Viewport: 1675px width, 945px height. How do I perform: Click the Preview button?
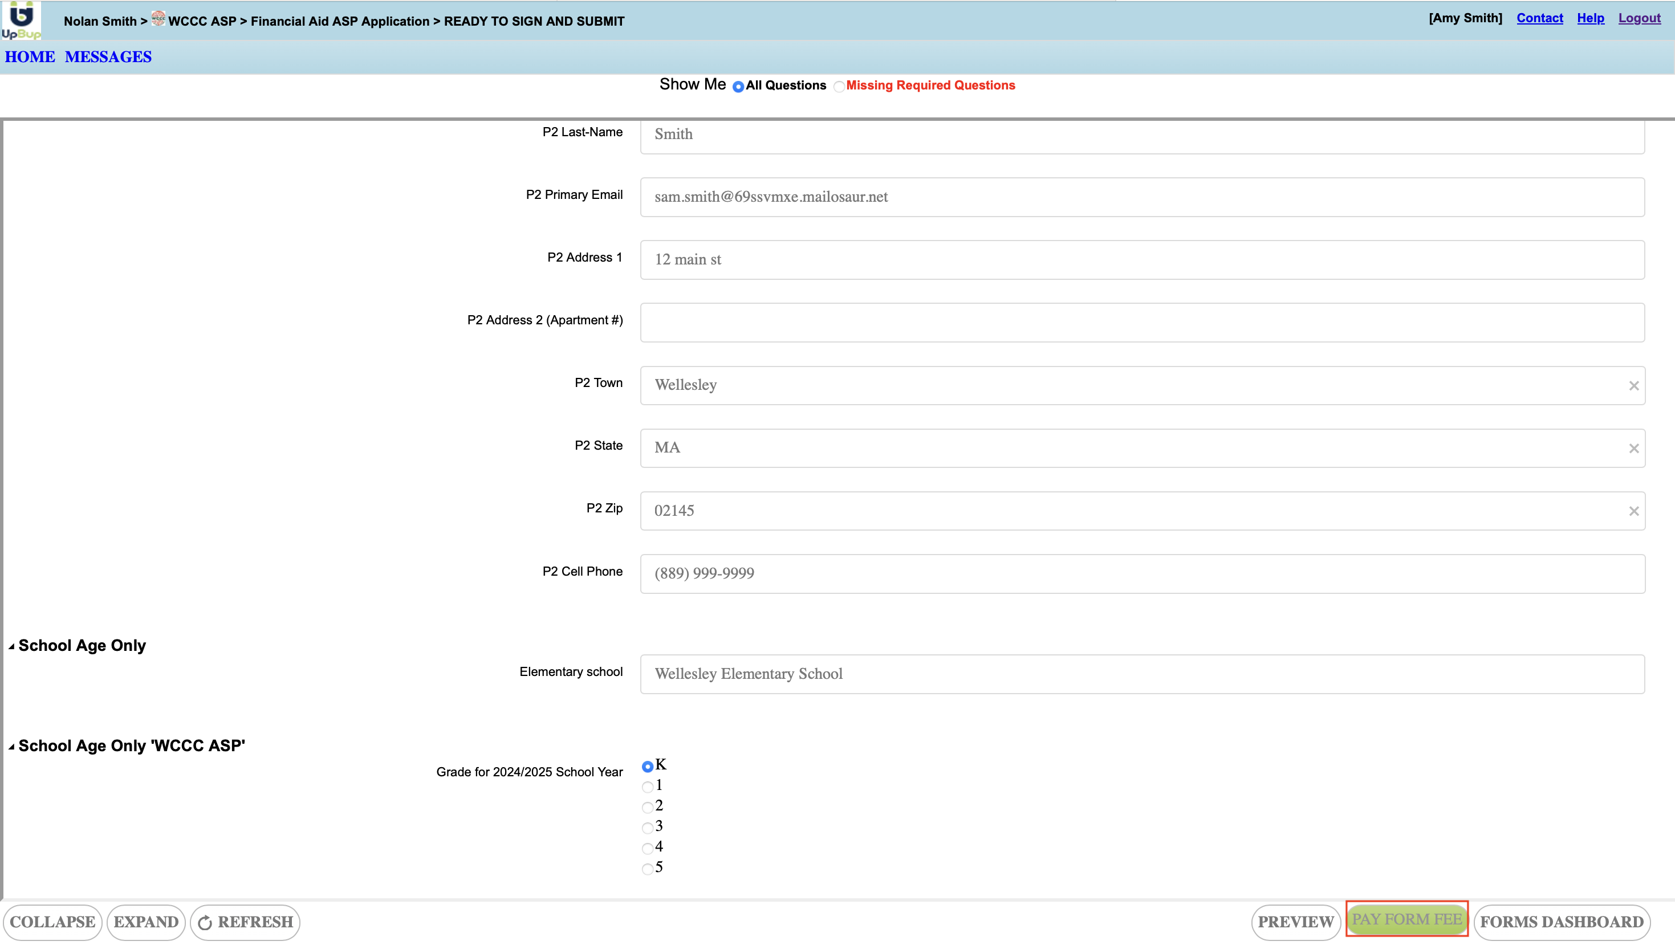click(1295, 922)
